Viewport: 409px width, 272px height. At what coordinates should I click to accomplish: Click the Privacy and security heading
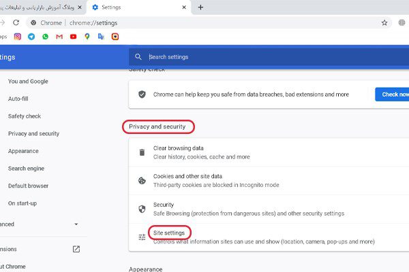click(157, 126)
